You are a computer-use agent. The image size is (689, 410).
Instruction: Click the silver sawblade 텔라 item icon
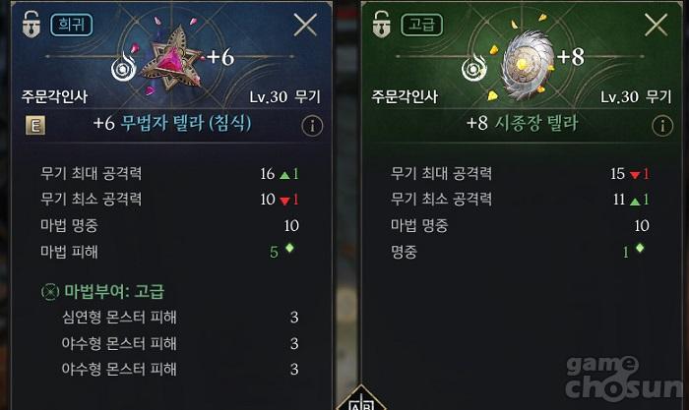(x=525, y=65)
